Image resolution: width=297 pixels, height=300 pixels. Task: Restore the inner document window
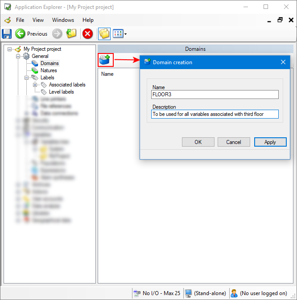280,20
